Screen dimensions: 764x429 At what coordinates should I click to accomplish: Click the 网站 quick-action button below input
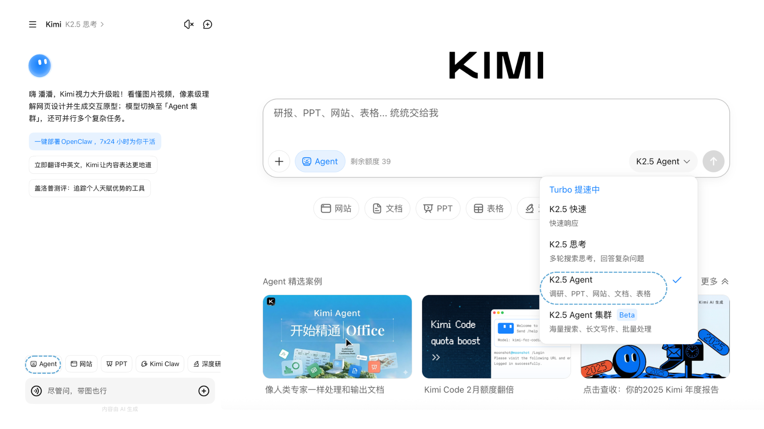[x=336, y=209]
